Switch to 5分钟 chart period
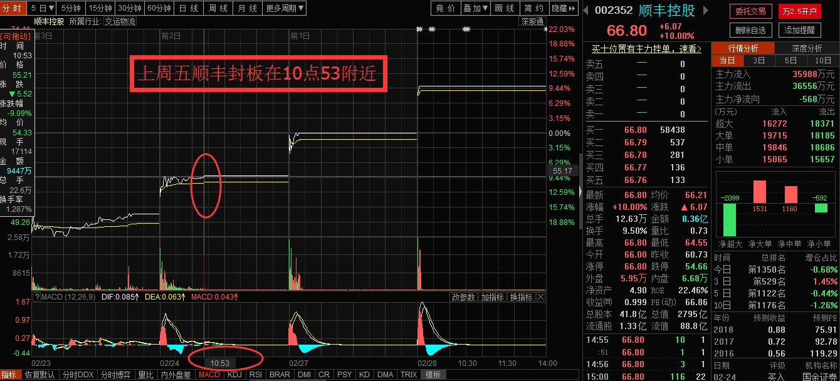 click(x=71, y=8)
